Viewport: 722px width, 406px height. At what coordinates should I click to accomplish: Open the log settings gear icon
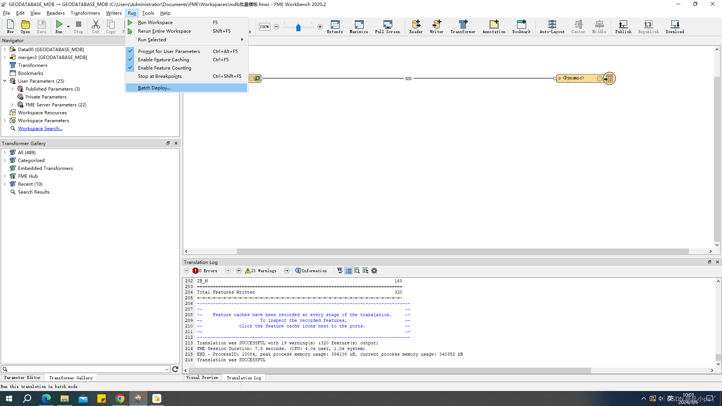374,271
